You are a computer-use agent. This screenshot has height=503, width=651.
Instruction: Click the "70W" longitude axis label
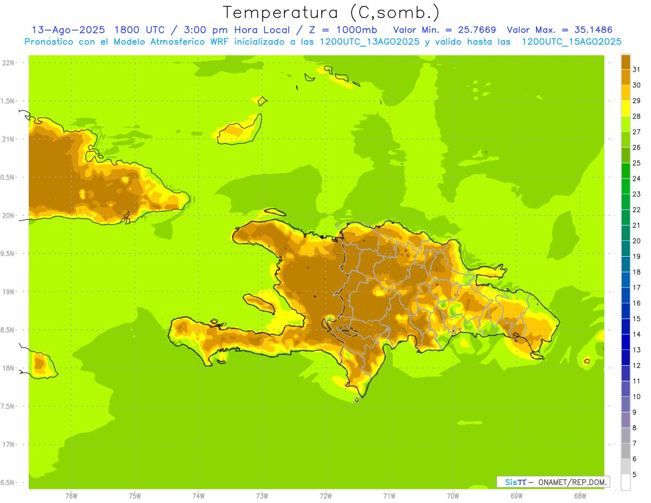point(452,495)
